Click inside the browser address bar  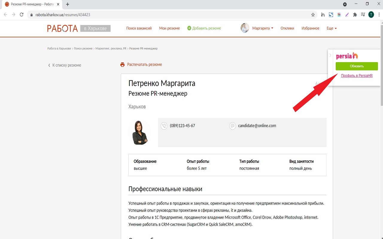90,14
